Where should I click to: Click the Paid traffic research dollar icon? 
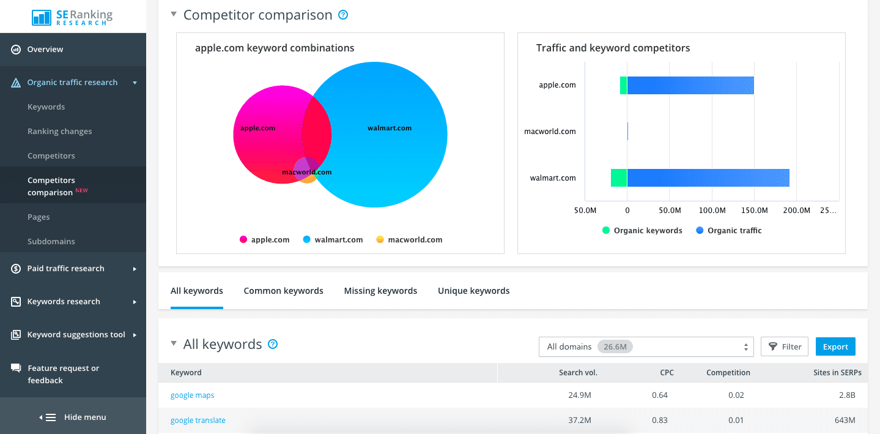tap(16, 269)
